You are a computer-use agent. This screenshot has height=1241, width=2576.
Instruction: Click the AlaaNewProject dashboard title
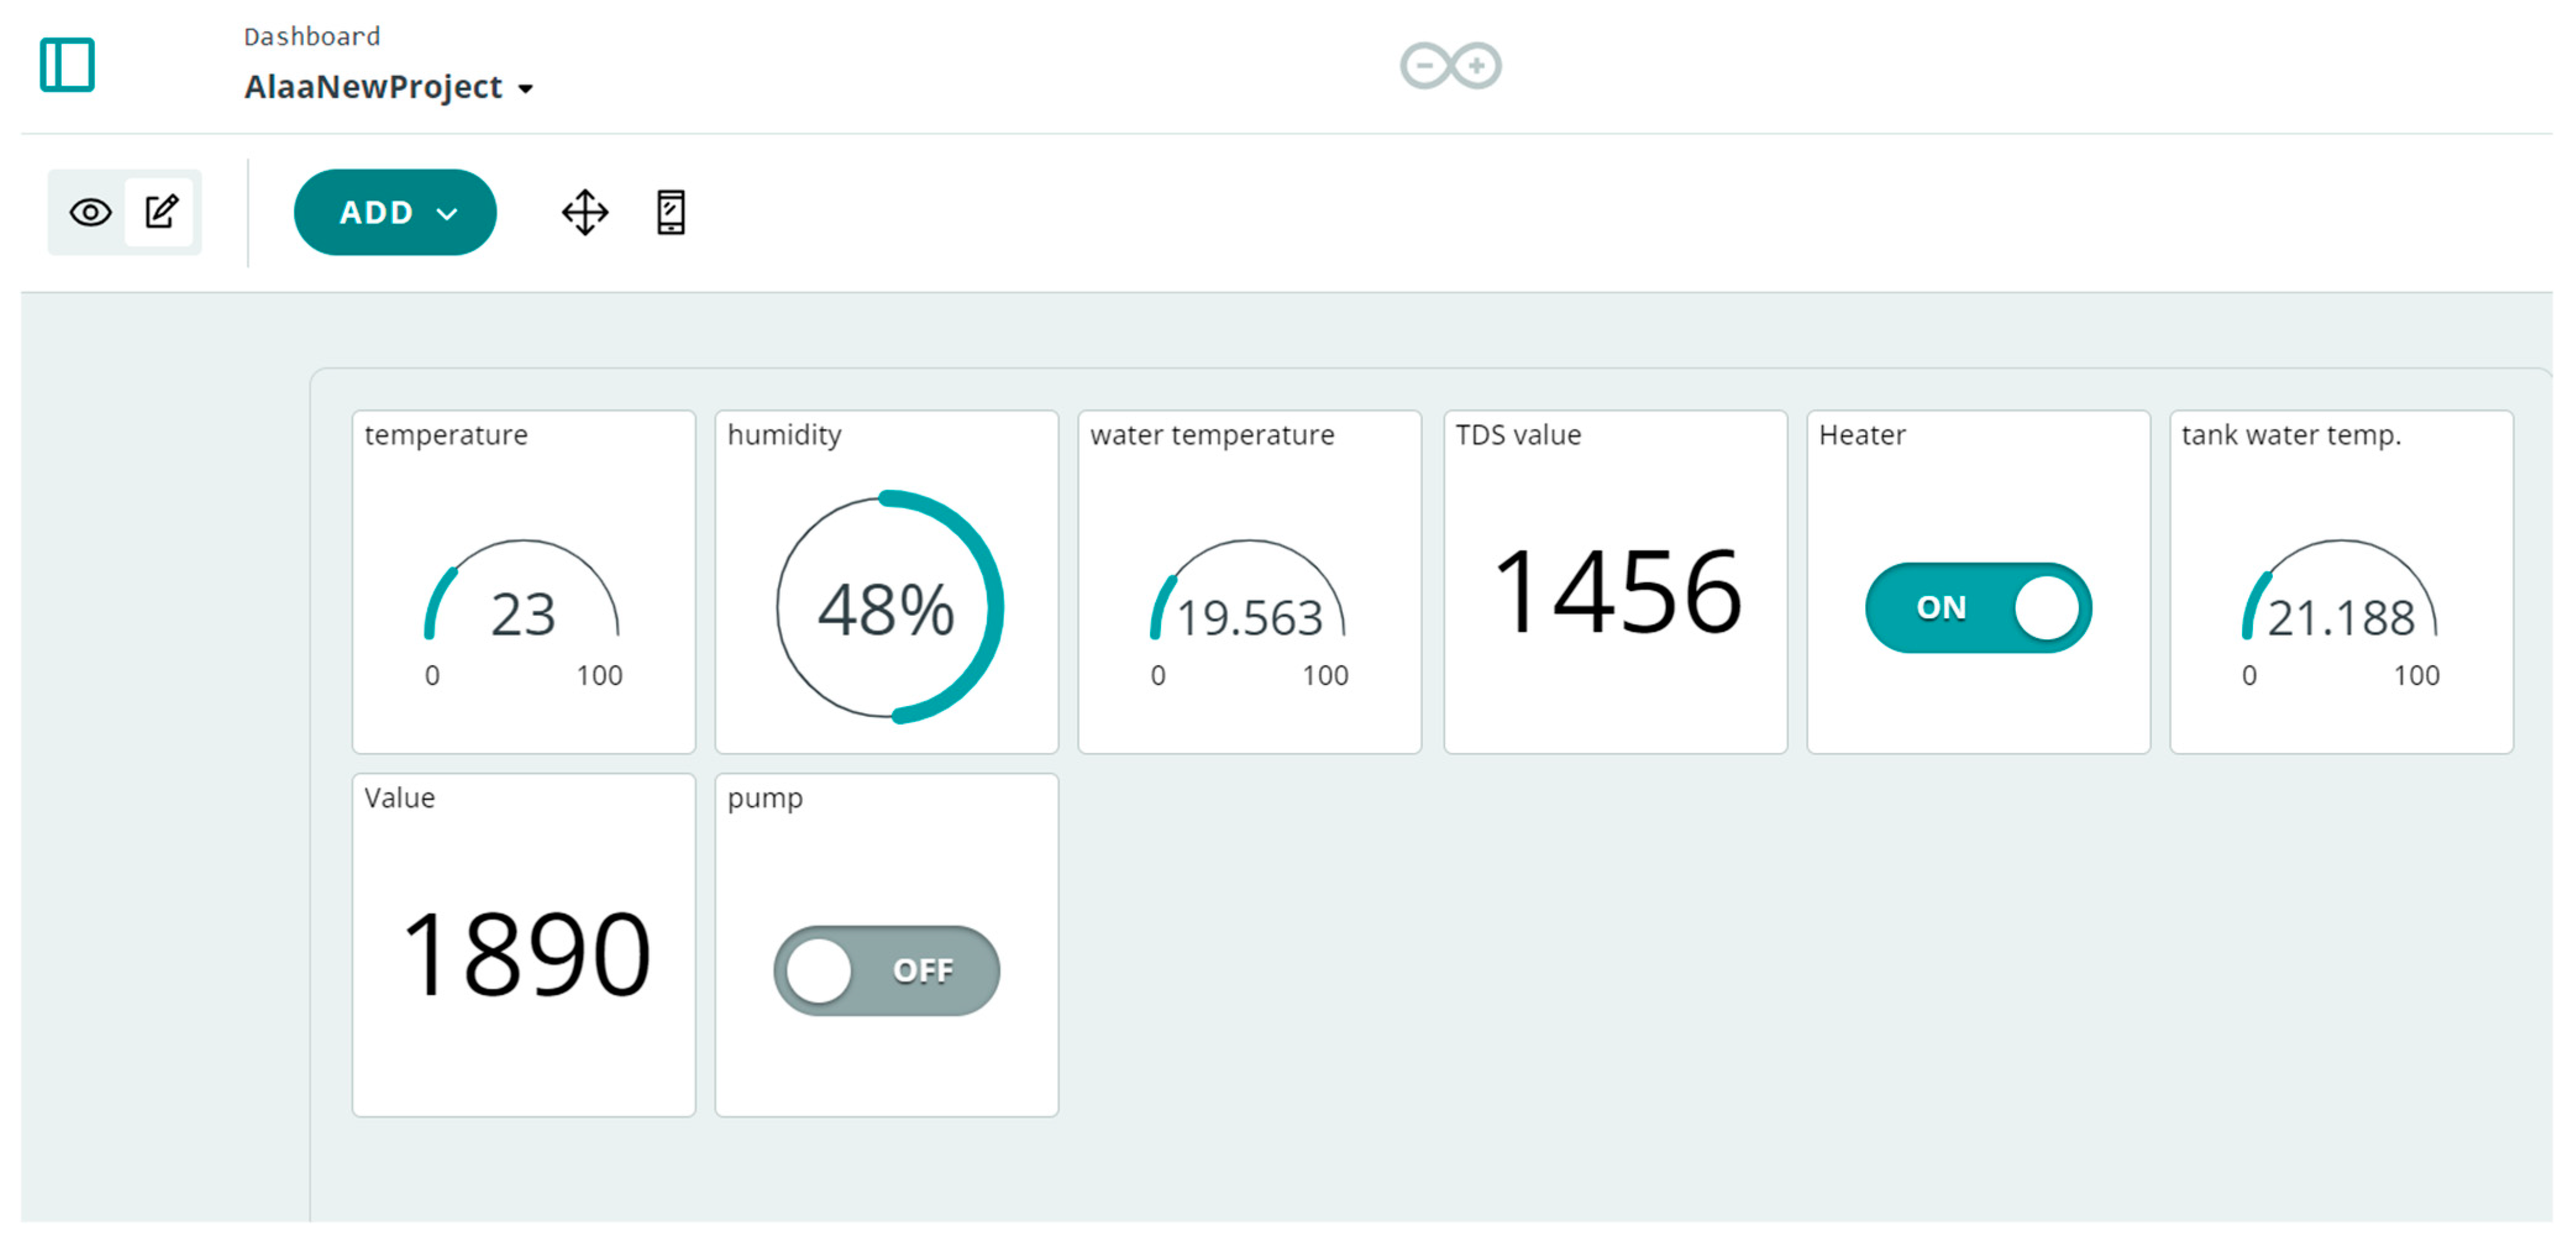point(373,87)
